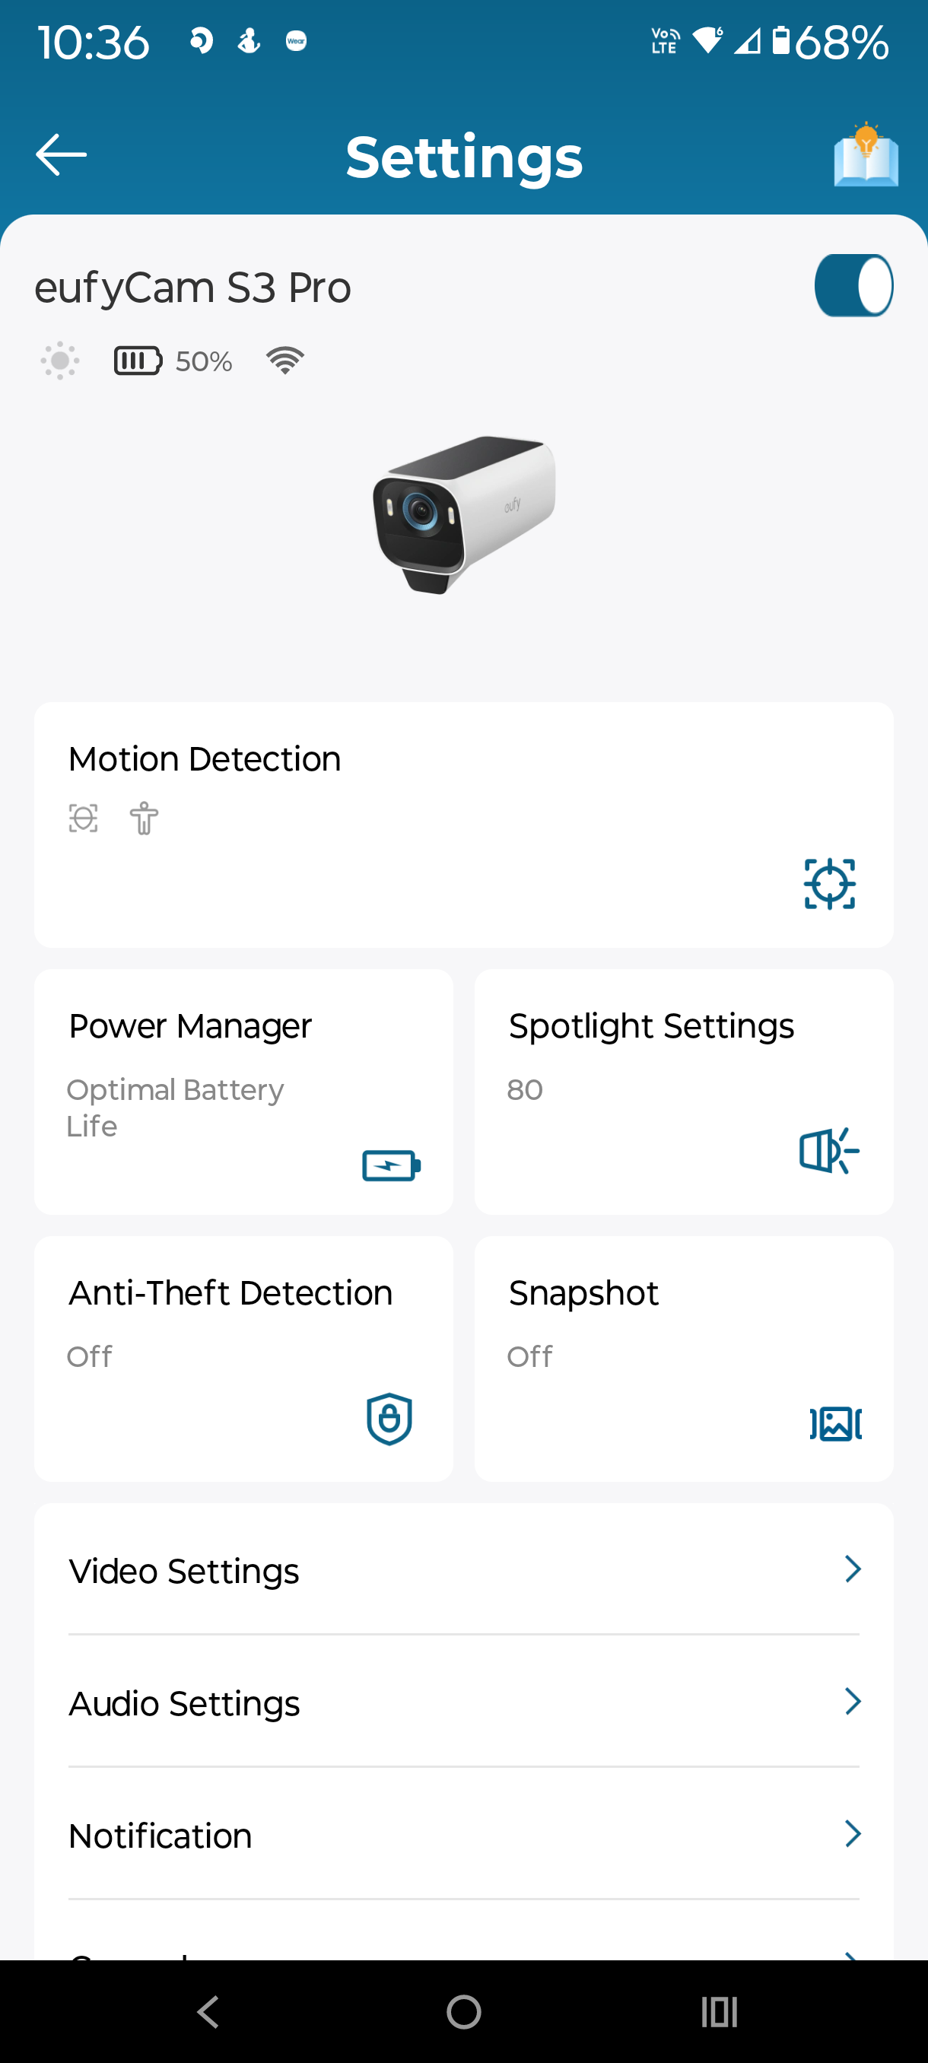
Task: Tap the eufyCam camera product image
Action: 465,514
